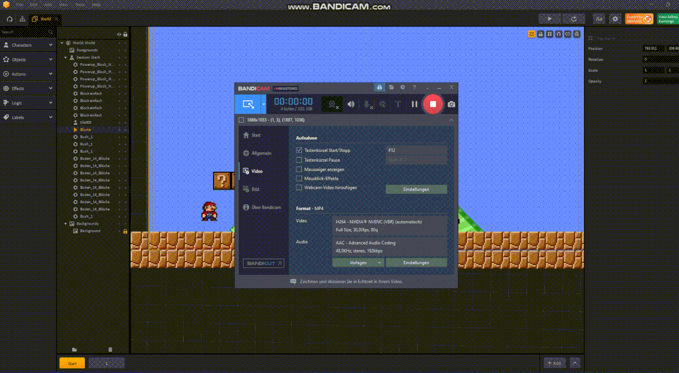Expand the Effects category
679x373 pixels.
tap(28, 88)
